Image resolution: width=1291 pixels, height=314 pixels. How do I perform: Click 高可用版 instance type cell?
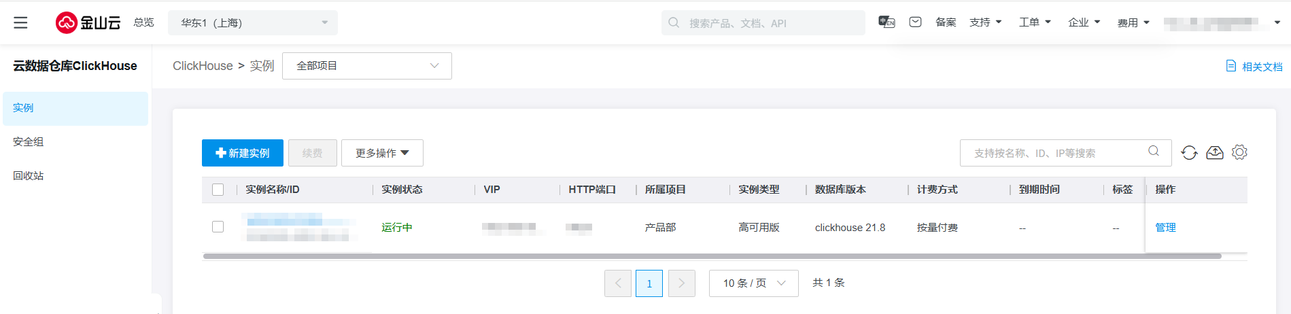[759, 228]
